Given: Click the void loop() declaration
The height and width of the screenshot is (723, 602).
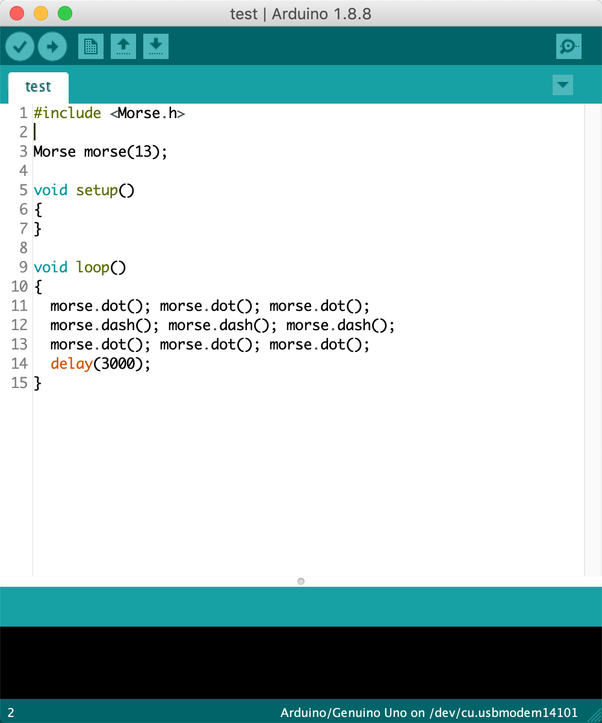Looking at the screenshot, I should click(x=79, y=268).
